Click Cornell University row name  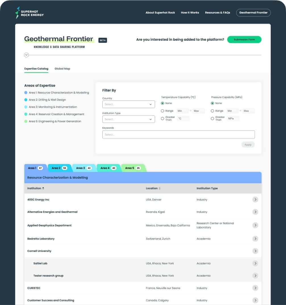39,251
